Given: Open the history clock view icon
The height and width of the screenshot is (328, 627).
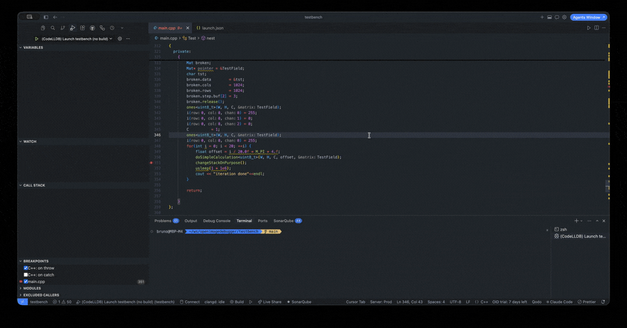Looking at the screenshot, I should point(112,28).
